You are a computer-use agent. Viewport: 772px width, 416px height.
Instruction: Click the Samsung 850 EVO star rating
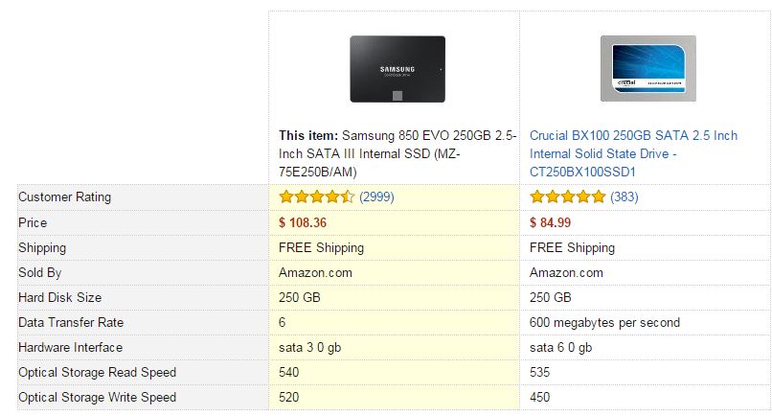(x=316, y=197)
